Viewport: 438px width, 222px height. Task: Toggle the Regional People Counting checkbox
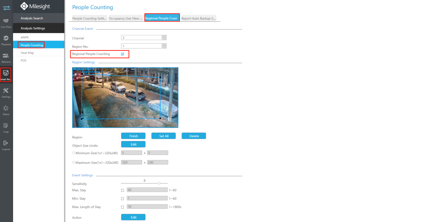(122, 54)
